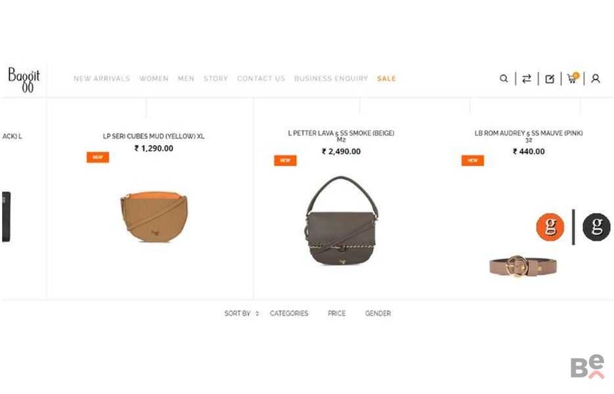
Task: Open the user account icon
Action: [x=596, y=79]
